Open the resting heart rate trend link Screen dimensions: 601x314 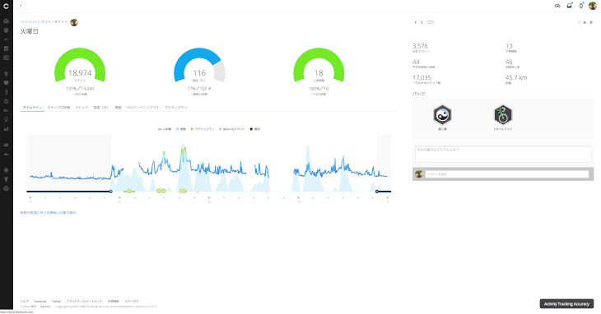point(49,213)
